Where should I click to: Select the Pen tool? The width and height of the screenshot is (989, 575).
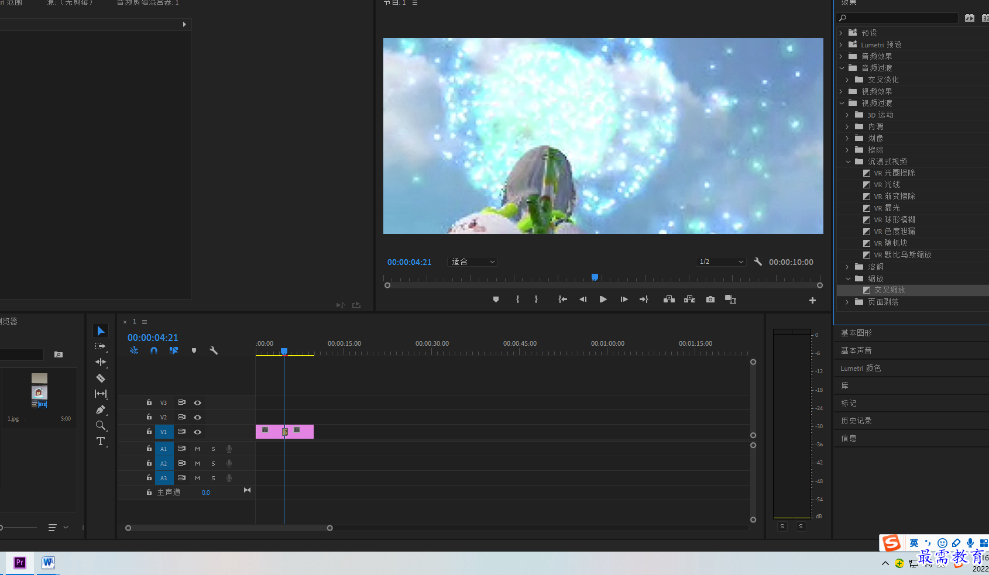tap(101, 409)
